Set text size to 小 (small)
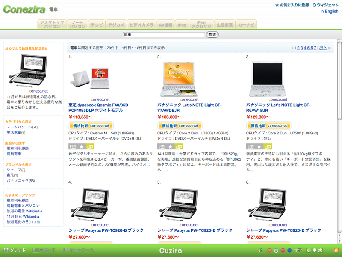342x257 pixels. coord(309,251)
